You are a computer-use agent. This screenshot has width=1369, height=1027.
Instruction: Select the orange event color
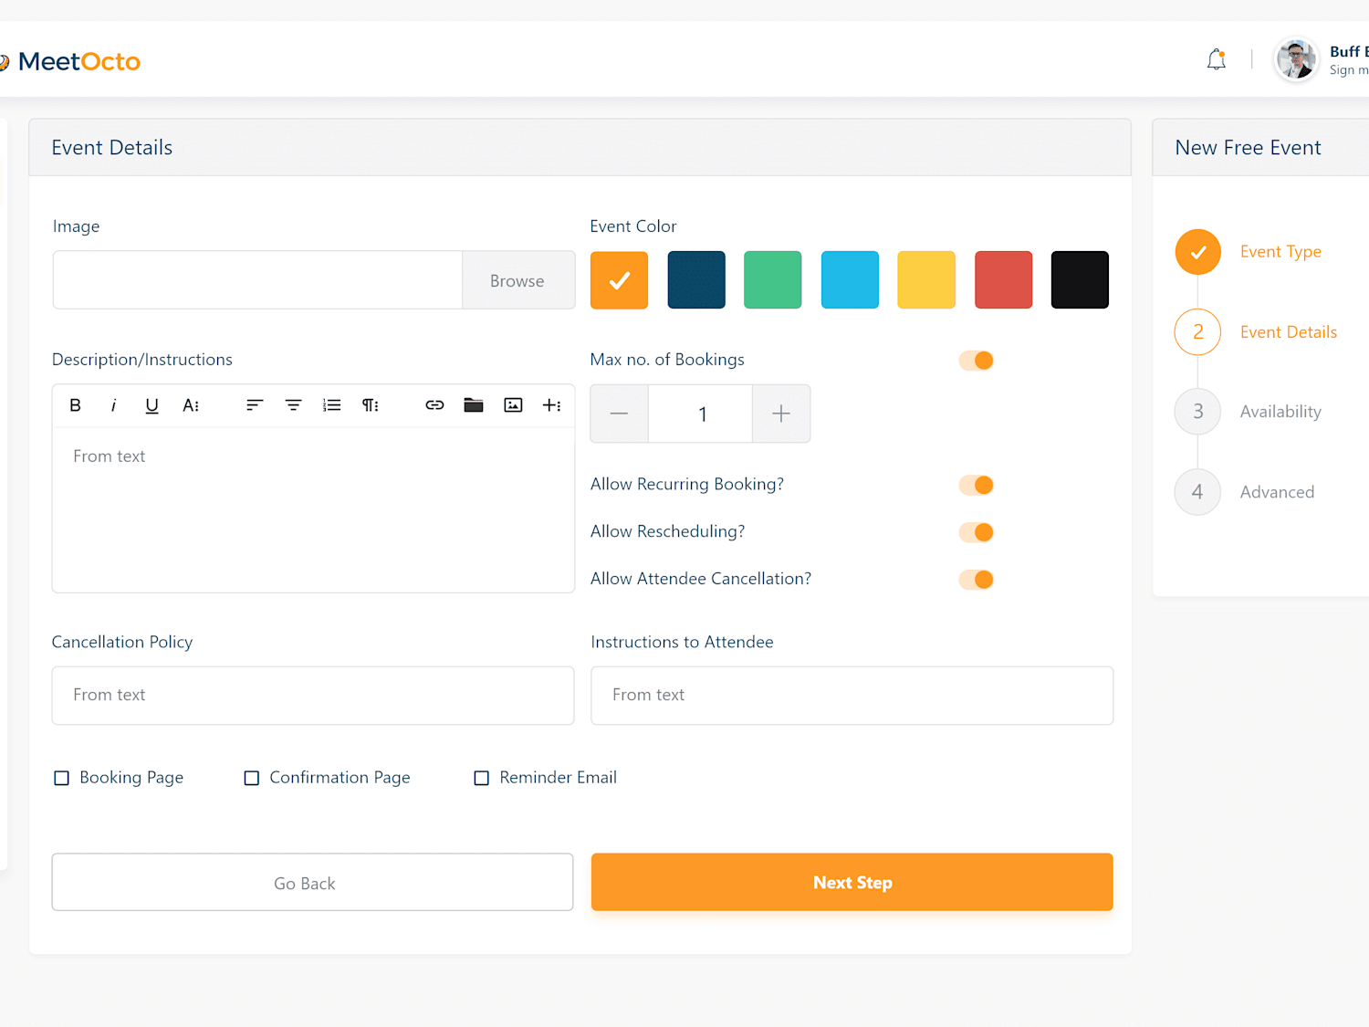tap(619, 280)
